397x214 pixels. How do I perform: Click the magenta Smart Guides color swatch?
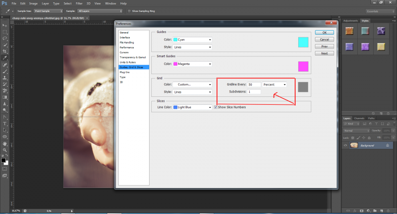[x=303, y=66]
